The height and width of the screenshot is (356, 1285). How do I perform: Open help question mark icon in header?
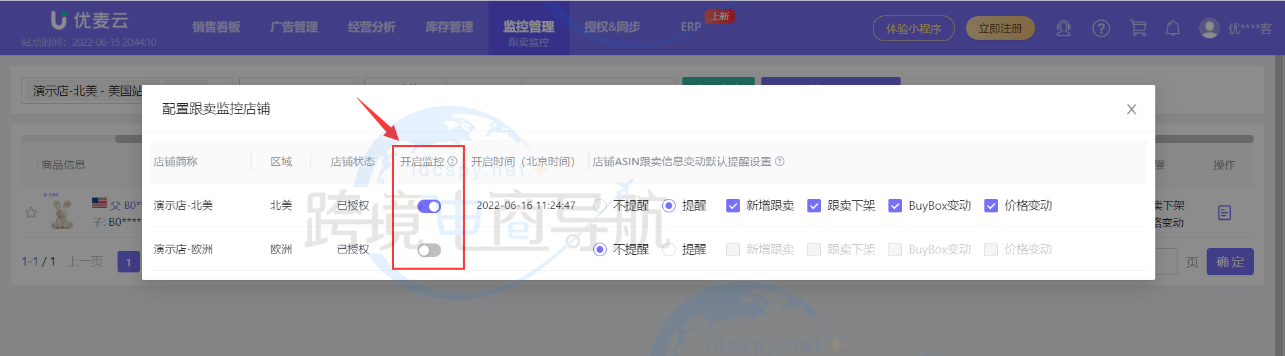coord(1101,28)
